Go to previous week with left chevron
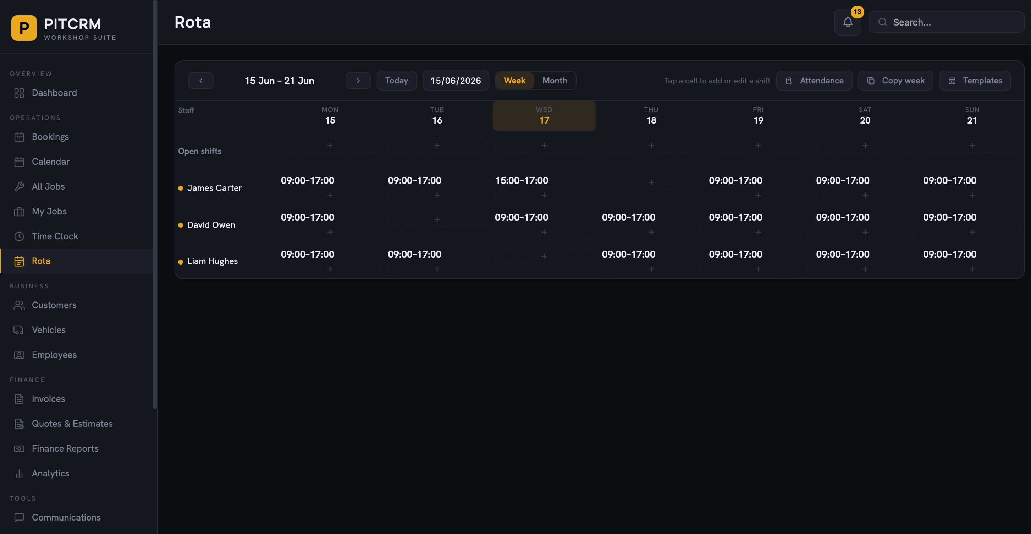This screenshot has width=1031, height=534. (x=200, y=81)
